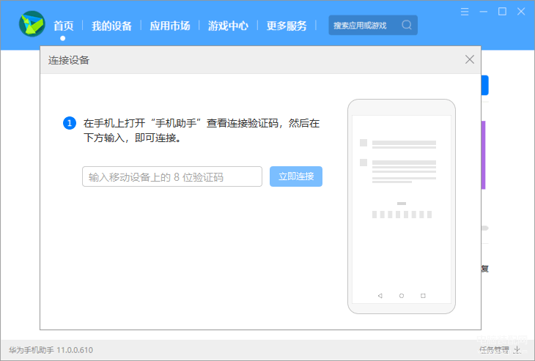
Task: Maximize the HiSuite window
Action: (x=502, y=11)
